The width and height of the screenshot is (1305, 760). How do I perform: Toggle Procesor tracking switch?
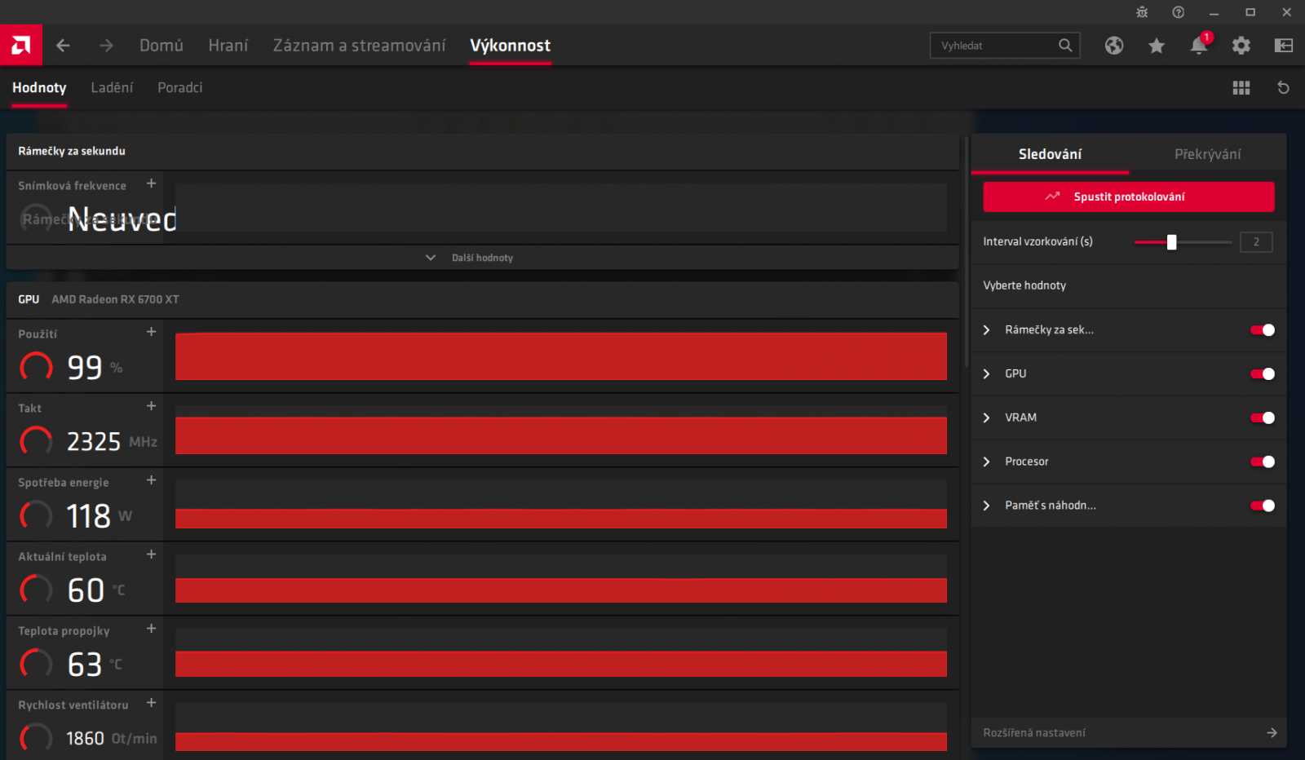1263,462
